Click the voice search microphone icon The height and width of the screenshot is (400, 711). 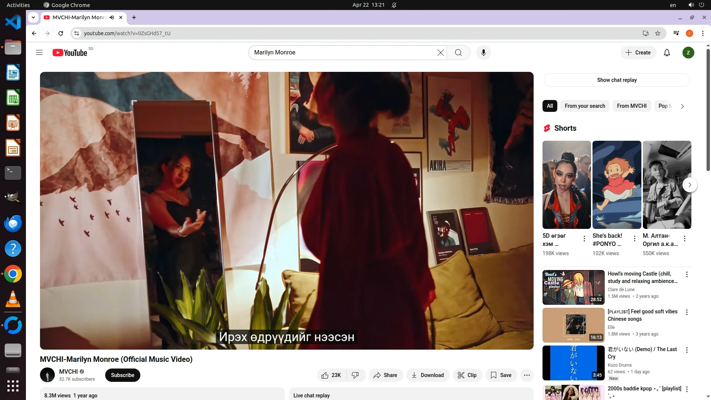coord(483,53)
